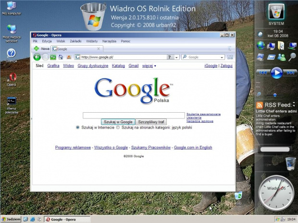Viewport: 298px width, 223px height.
Task: Click the question mark security button in the address bar
Action: (x=170, y=57)
